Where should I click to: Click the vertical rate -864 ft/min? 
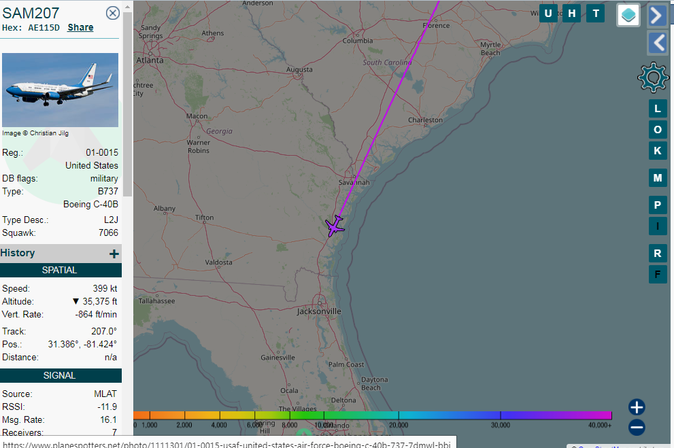coord(96,315)
